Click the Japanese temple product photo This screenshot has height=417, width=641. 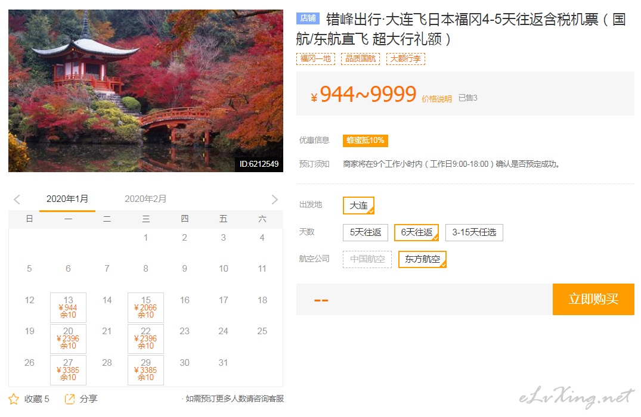click(145, 91)
